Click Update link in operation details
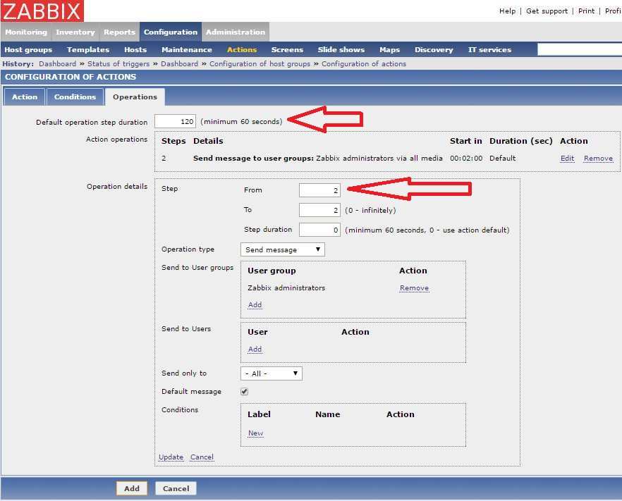Image resolution: width=622 pixels, height=501 pixels. coord(171,457)
